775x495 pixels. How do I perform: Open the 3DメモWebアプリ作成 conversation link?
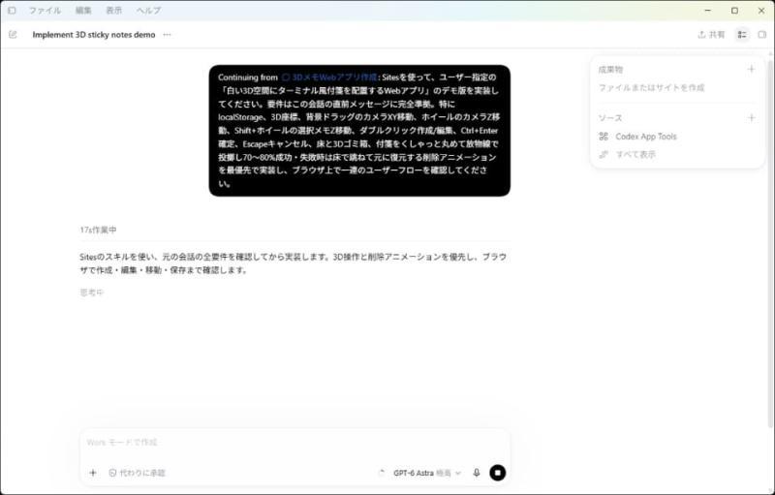(329, 77)
